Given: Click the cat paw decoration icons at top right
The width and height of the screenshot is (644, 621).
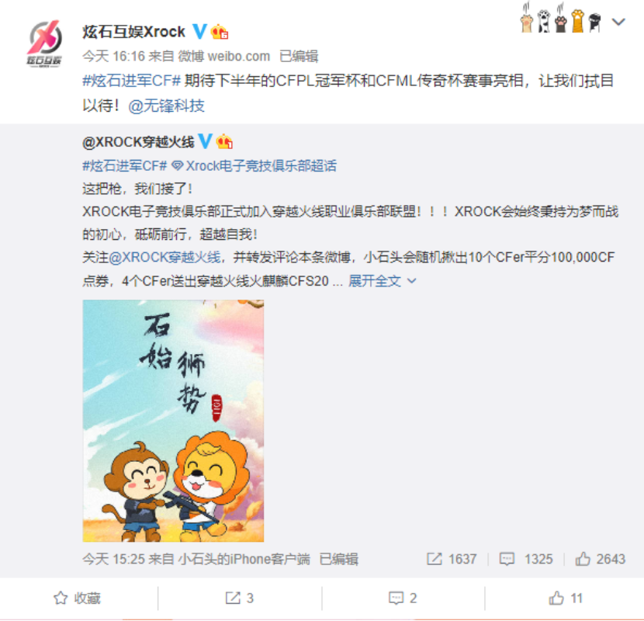Looking at the screenshot, I should click(x=561, y=19).
